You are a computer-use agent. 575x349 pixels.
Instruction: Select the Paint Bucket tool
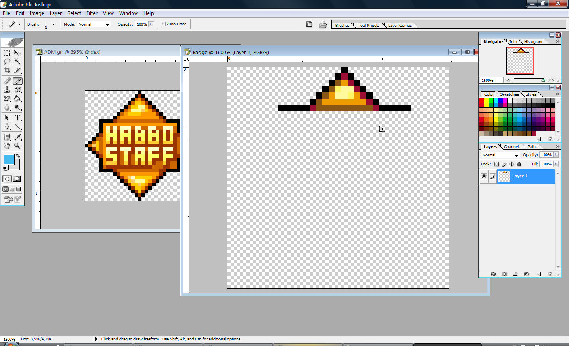(17, 99)
